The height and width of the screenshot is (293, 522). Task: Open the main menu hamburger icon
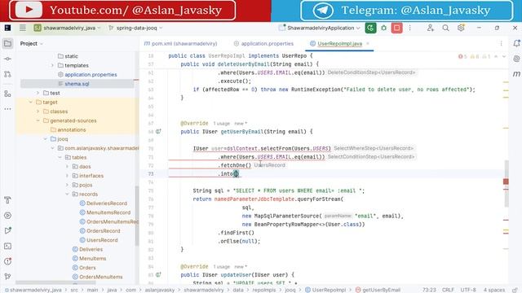22,28
